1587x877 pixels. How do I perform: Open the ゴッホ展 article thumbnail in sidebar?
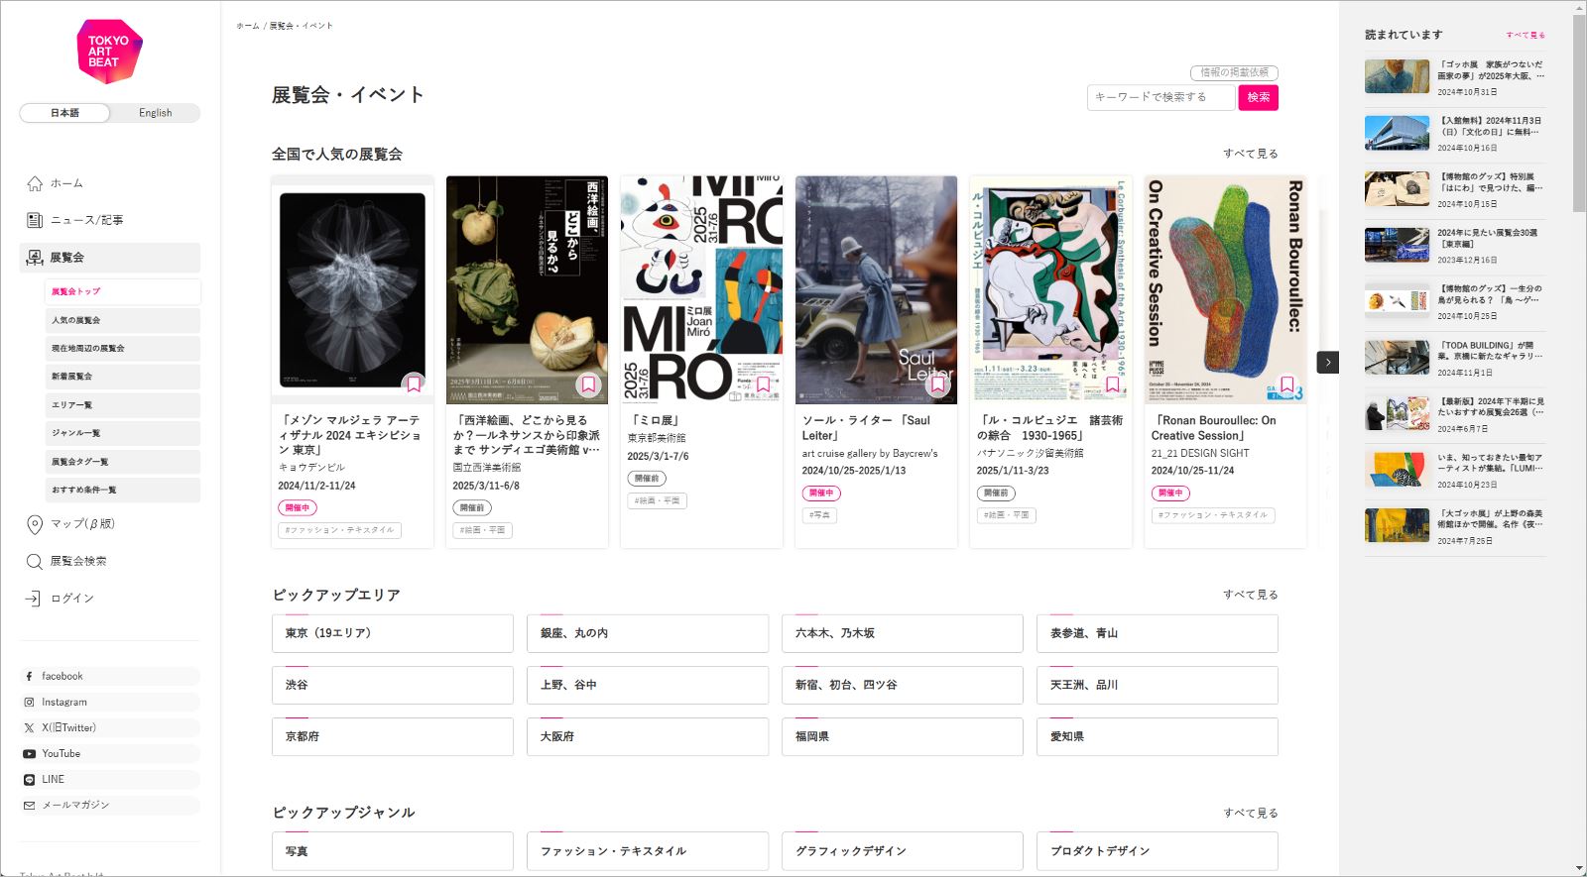click(x=1397, y=76)
